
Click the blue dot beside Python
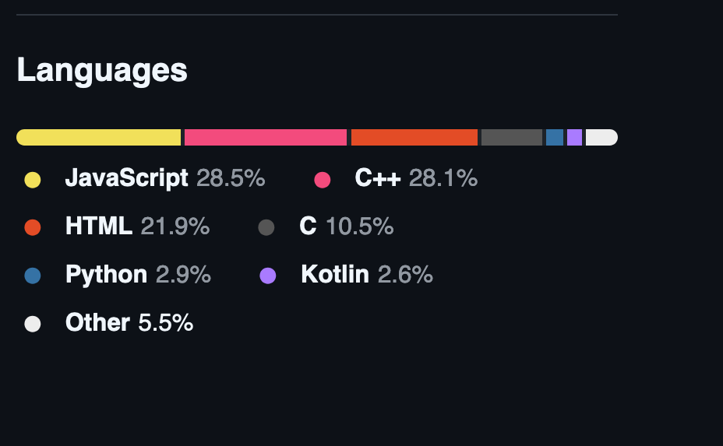(x=33, y=276)
